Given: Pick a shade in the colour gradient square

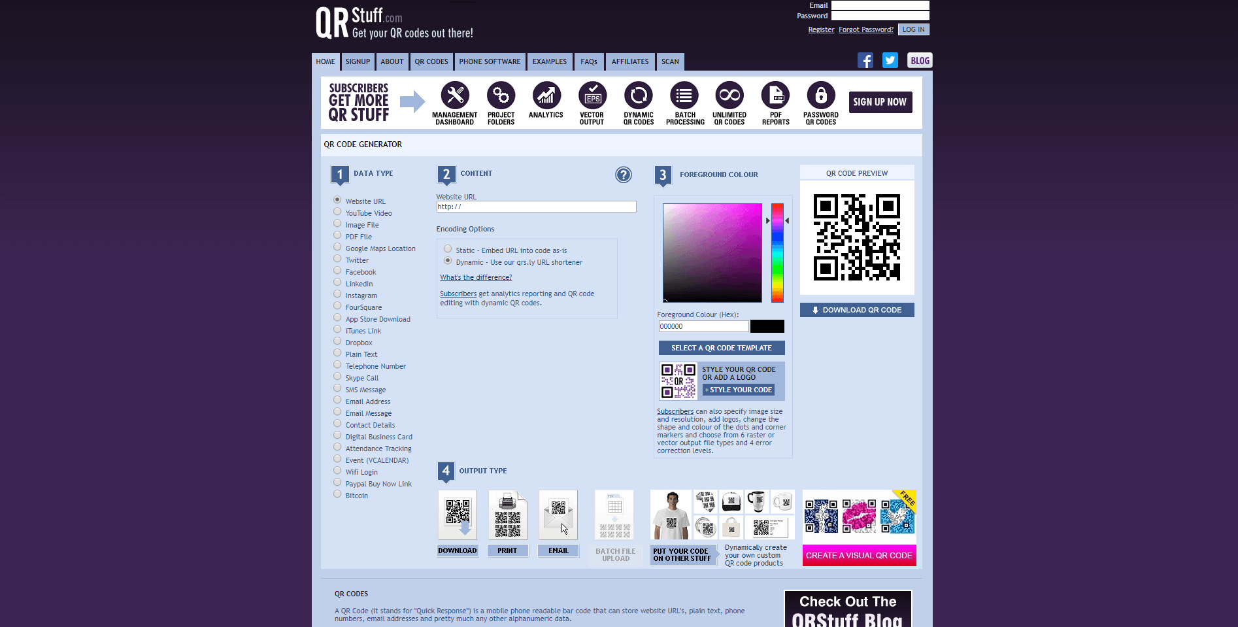Looking at the screenshot, I should click(x=712, y=253).
